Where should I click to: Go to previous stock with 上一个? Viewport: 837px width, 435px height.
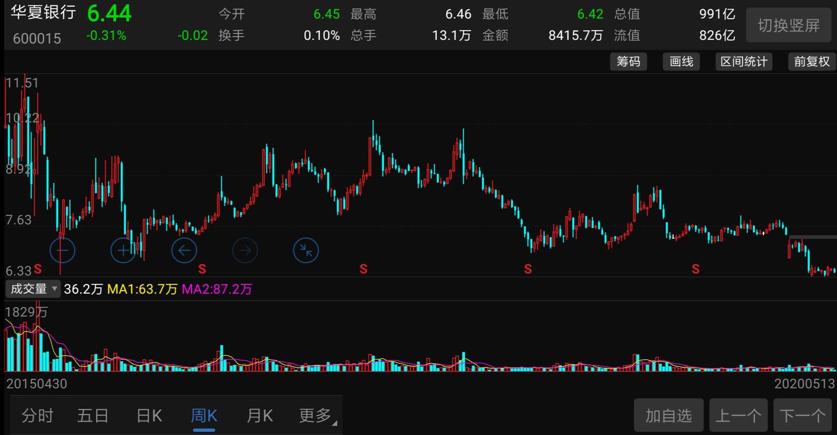pos(739,415)
